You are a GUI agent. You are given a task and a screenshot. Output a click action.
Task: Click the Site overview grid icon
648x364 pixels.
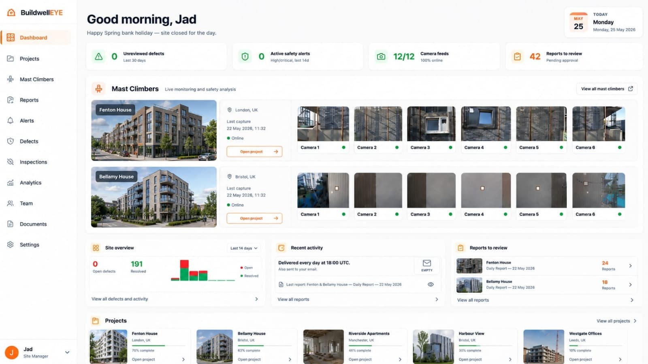[x=96, y=248]
